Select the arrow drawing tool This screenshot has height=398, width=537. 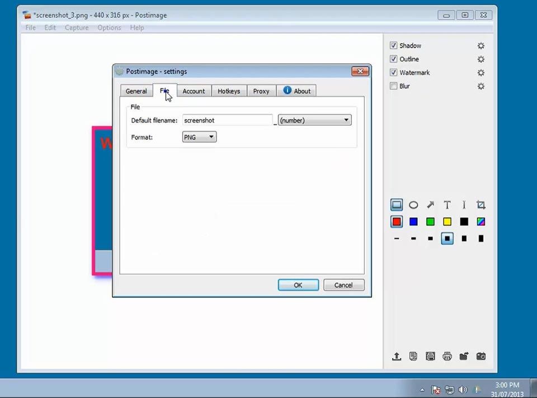pos(430,205)
